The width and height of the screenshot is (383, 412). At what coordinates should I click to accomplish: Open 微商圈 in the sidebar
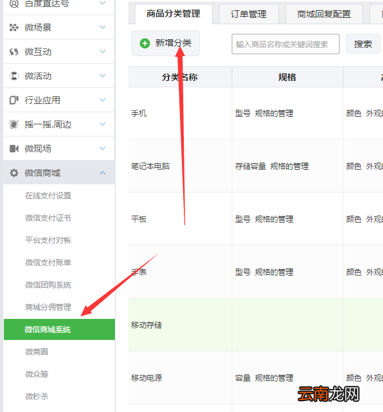(36, 352)
